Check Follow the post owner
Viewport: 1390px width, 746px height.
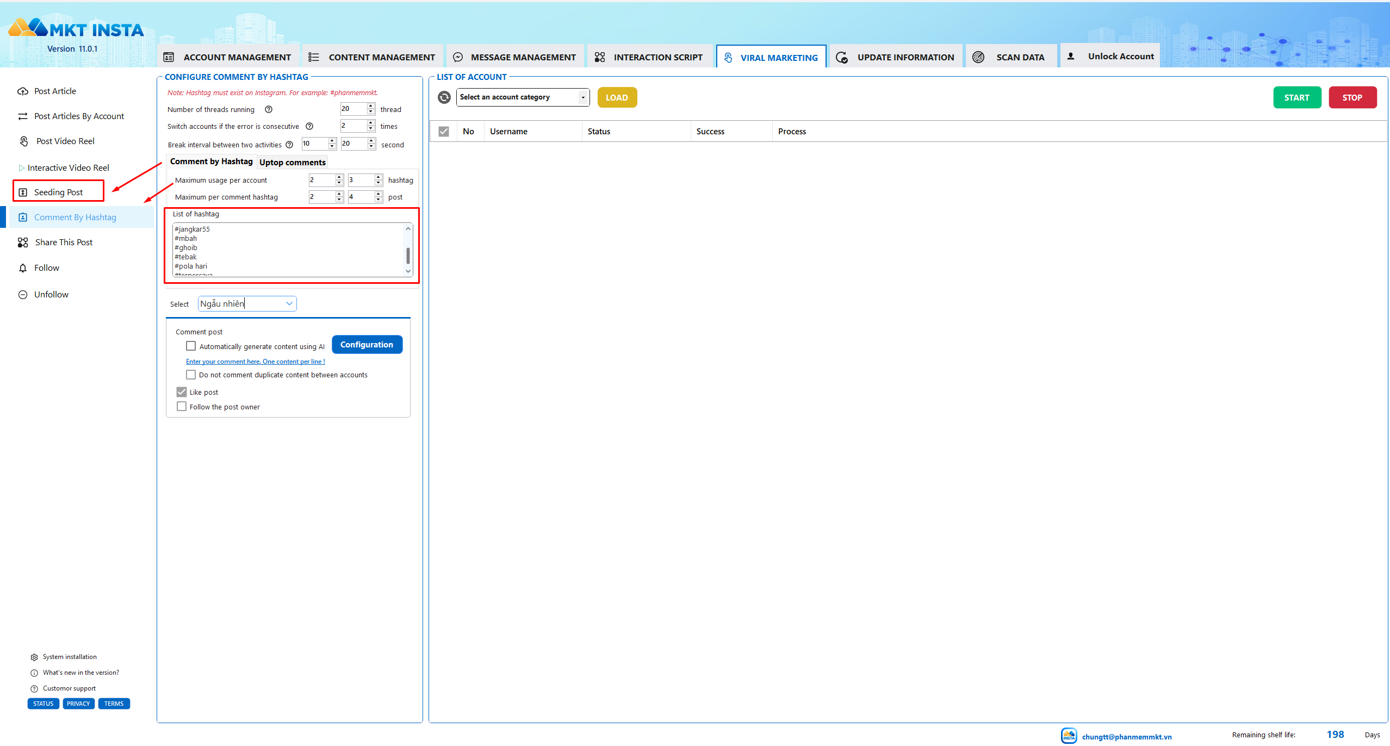click(x=182, y=406)
